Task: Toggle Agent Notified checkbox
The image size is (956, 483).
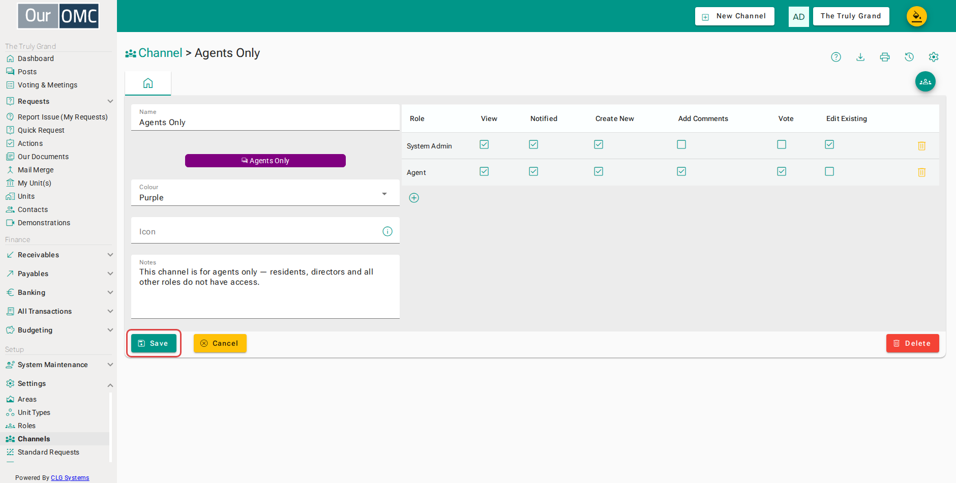Action: click(533, 171)
